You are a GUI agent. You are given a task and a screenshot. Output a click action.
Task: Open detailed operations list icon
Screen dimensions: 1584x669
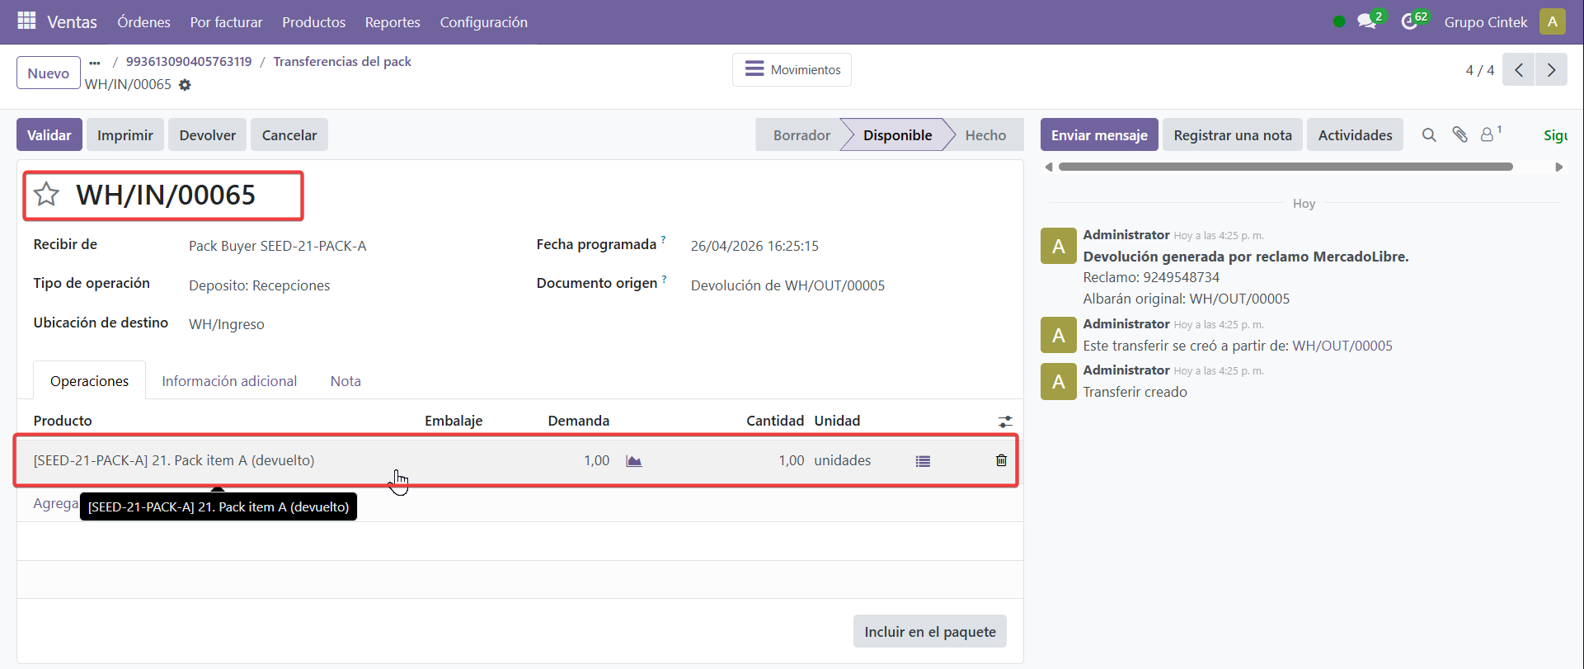[x=923, y=461]
